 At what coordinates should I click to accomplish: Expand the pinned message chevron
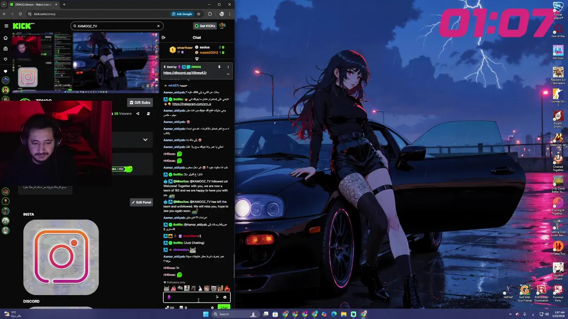[228, 74]
